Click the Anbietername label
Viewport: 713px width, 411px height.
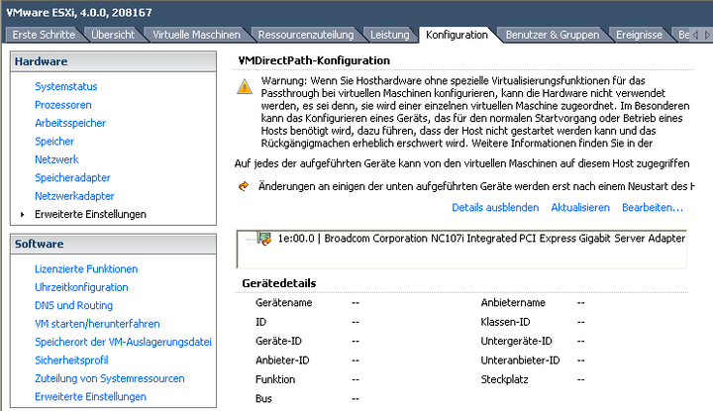(x=513, y=302)
